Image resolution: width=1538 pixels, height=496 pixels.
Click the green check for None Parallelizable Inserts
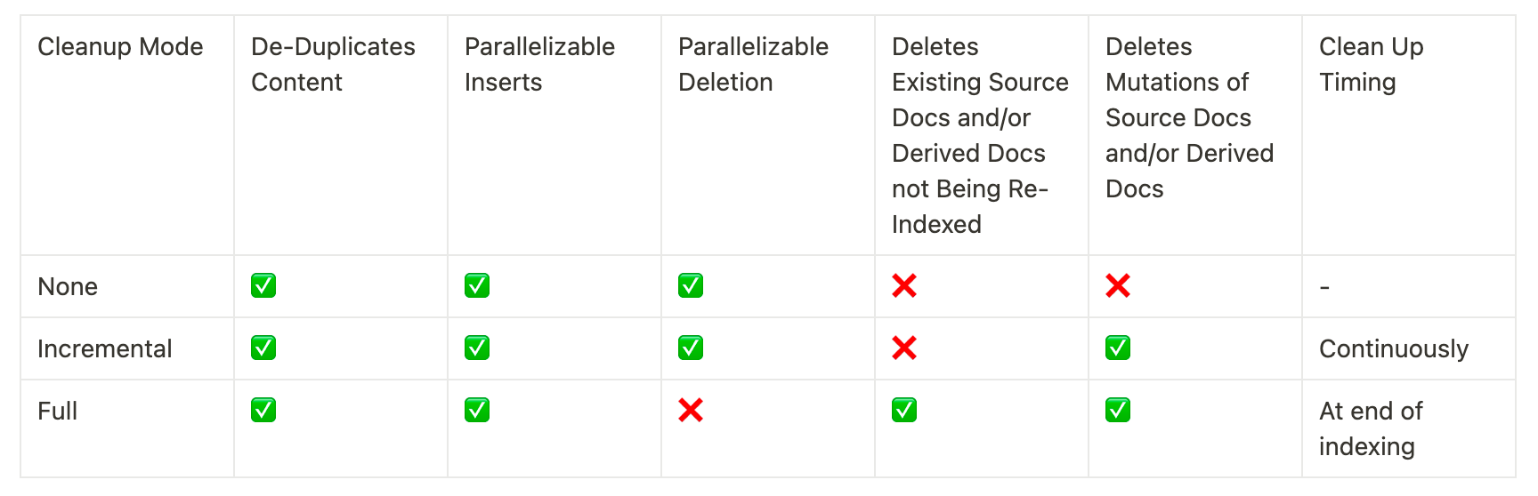(477, 285)
